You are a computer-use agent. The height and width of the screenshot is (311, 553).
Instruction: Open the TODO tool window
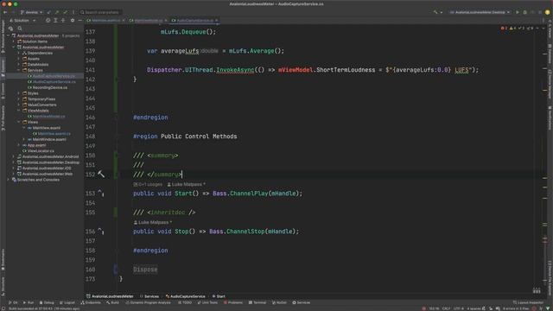pyautogui.click(x=185, y=302)
